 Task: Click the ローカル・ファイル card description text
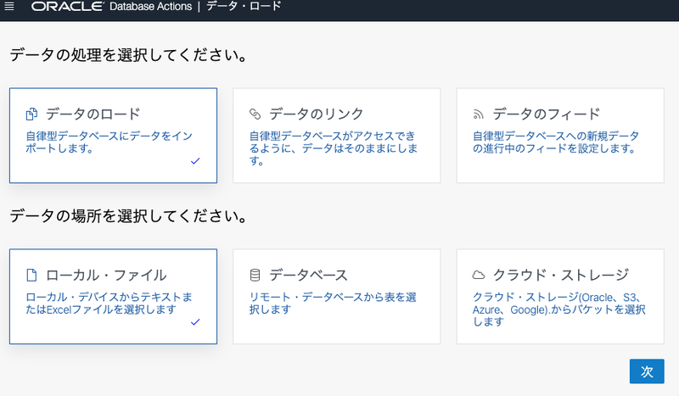(107, 303)
